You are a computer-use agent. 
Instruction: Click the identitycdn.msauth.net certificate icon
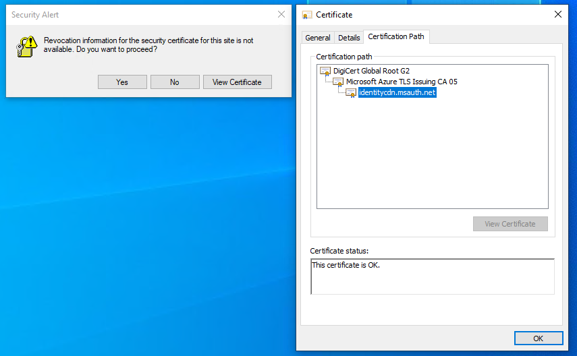tap(351, 92)
